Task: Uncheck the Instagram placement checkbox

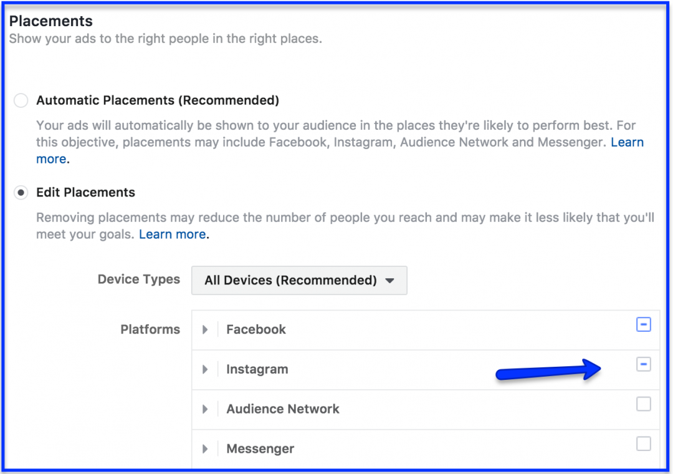Action: [x=644, y=364]
